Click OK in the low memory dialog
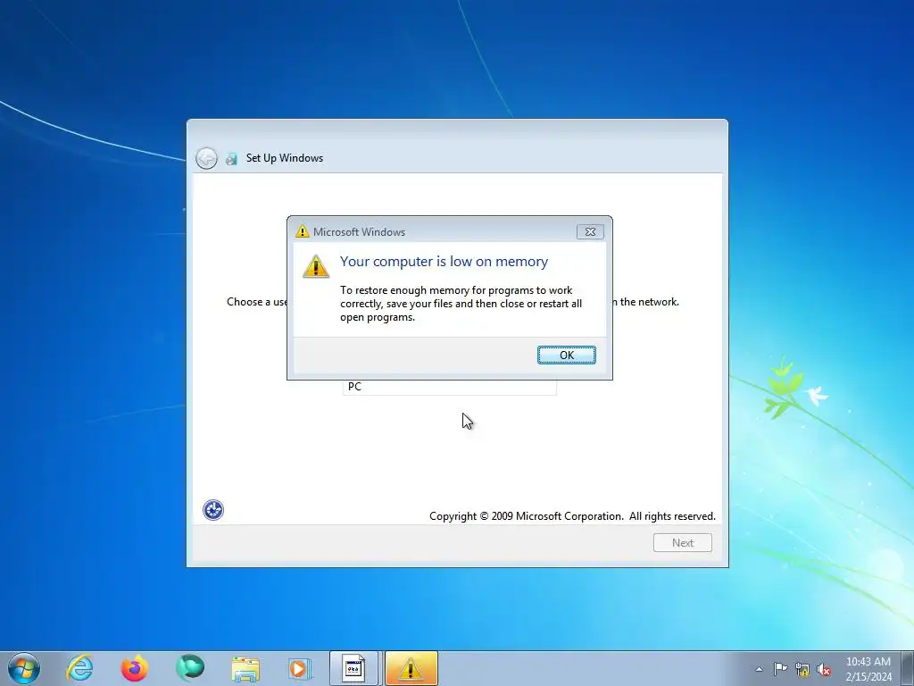The image size is (914, 686). pyautogui.click(x=566, y=355)
